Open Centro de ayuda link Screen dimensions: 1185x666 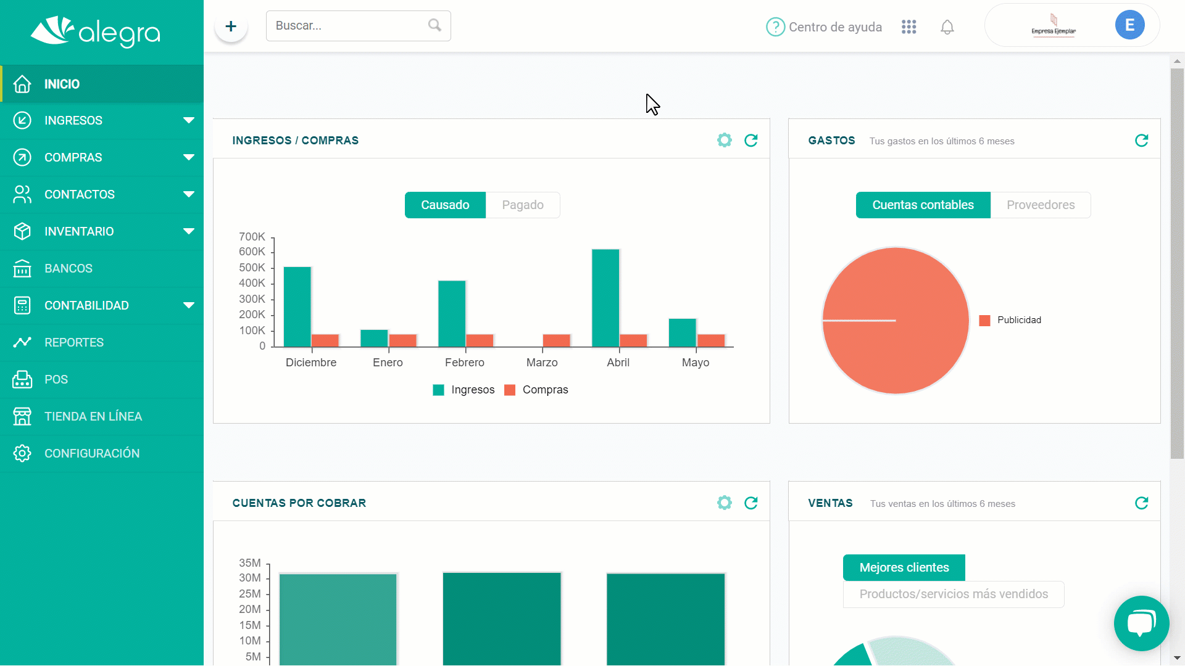coord(824,27)
